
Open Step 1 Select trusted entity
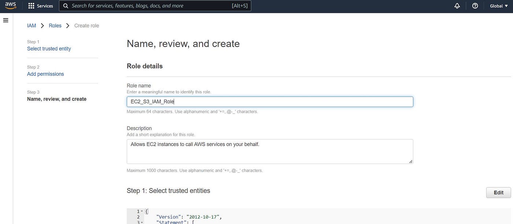(49, 49)
